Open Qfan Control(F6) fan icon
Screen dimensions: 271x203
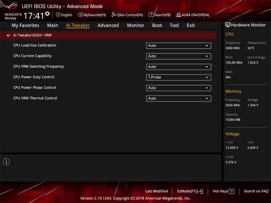pos(114,15)
